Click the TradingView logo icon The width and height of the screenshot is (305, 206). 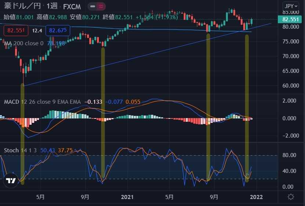(11, 181)
